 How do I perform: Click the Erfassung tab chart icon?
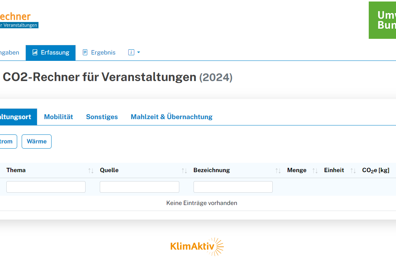35,53
